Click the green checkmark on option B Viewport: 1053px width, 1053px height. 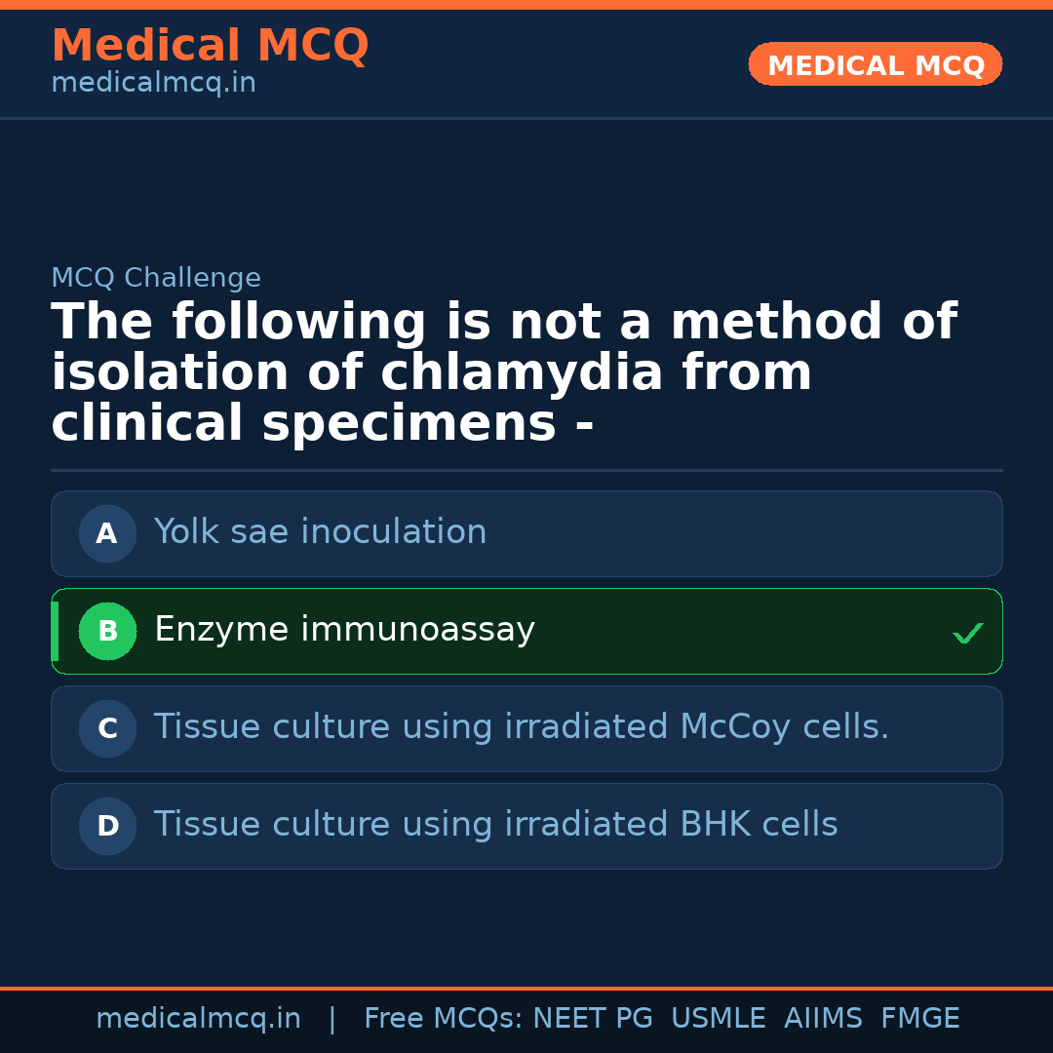tap(967, 634)
